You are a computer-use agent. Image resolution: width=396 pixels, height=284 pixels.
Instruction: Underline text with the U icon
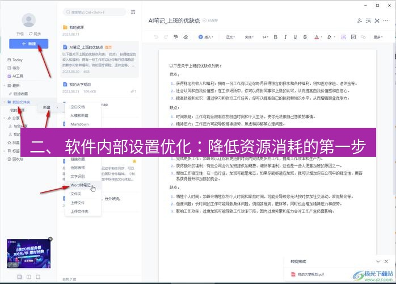tap(295, 37)
